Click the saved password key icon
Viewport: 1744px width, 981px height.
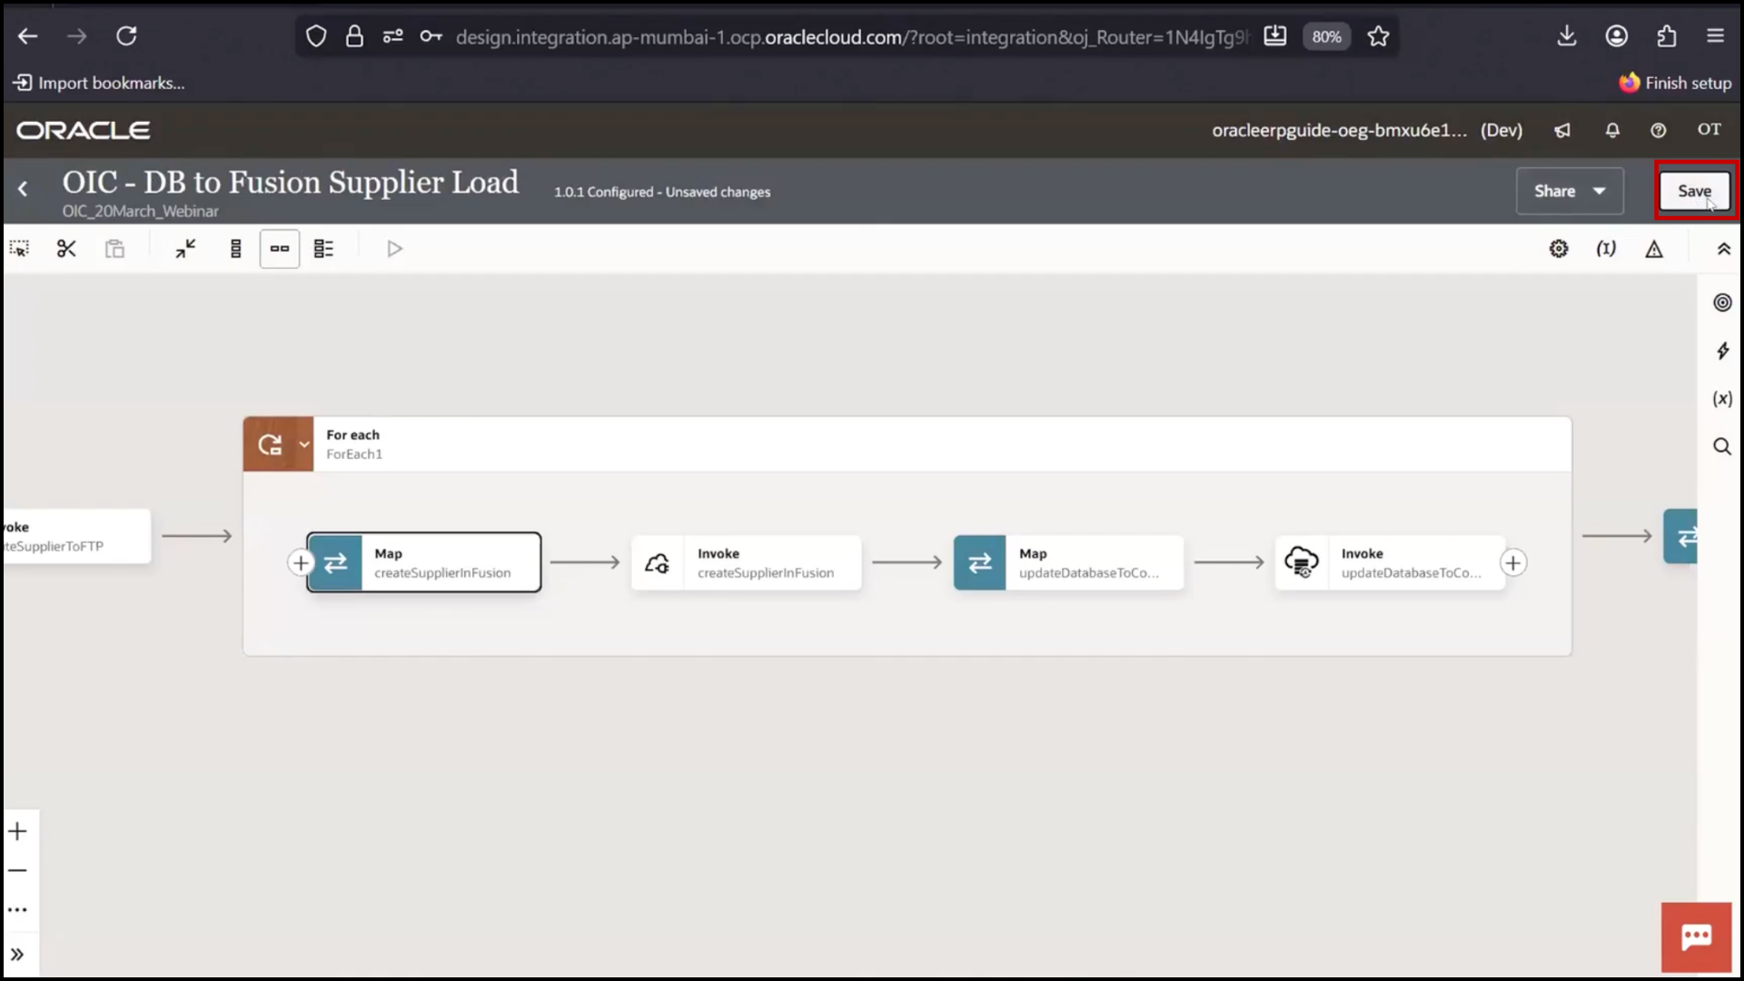pyautogui.click(x=431, y=36)
